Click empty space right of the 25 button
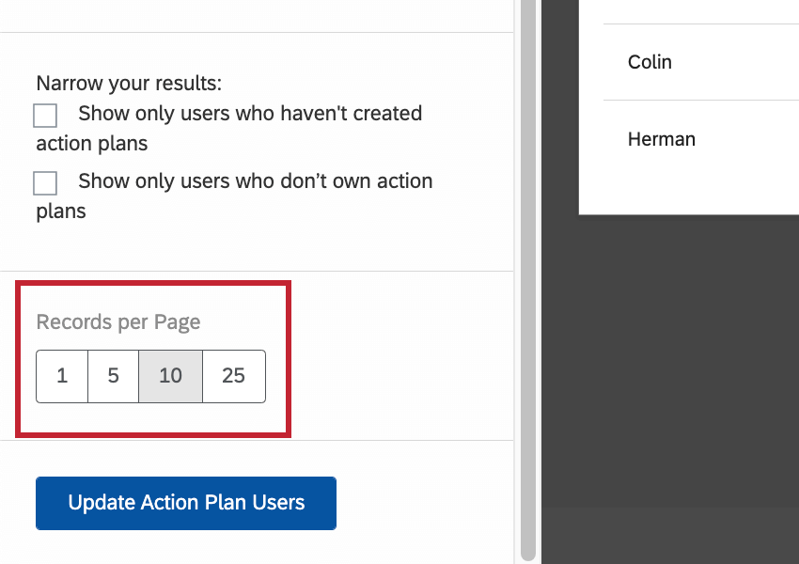The image size is (799, 564). coord(395,376)
